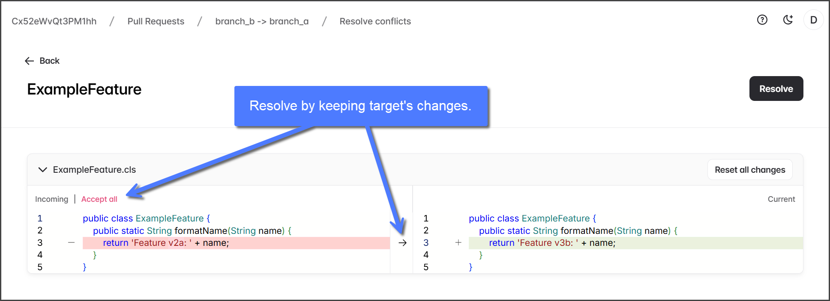This screenshot has height=301, width=830.
Task: Open the Cx52eWvQt3PM1hh repository breadcrumb
Action: click(54, 21)
